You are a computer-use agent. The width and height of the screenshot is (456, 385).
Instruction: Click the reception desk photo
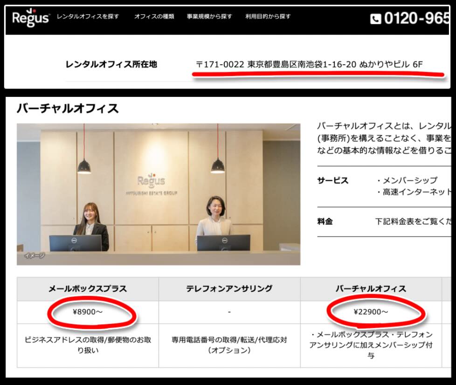tap(159, 194)
